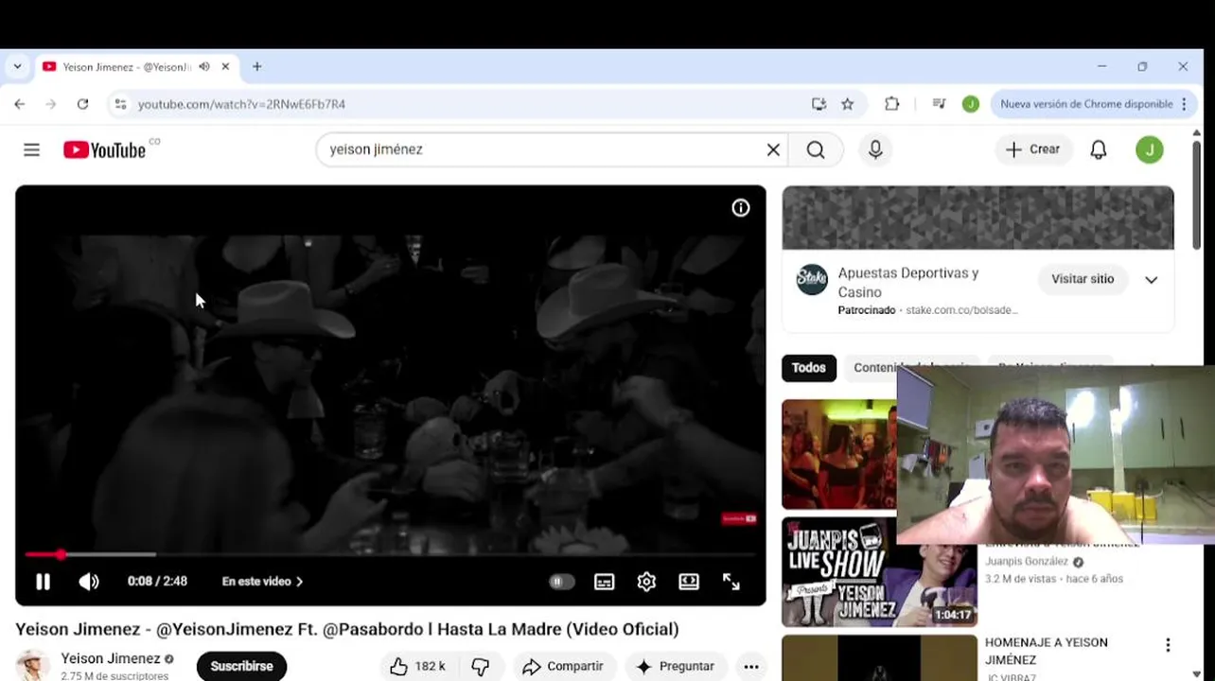1215x681 pixels.
Task: Open media controls icon in toolbar
Action: [x=939, y=104]
